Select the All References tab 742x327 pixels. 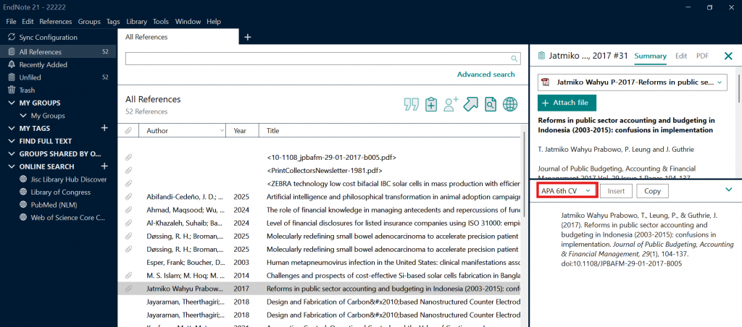178,37
